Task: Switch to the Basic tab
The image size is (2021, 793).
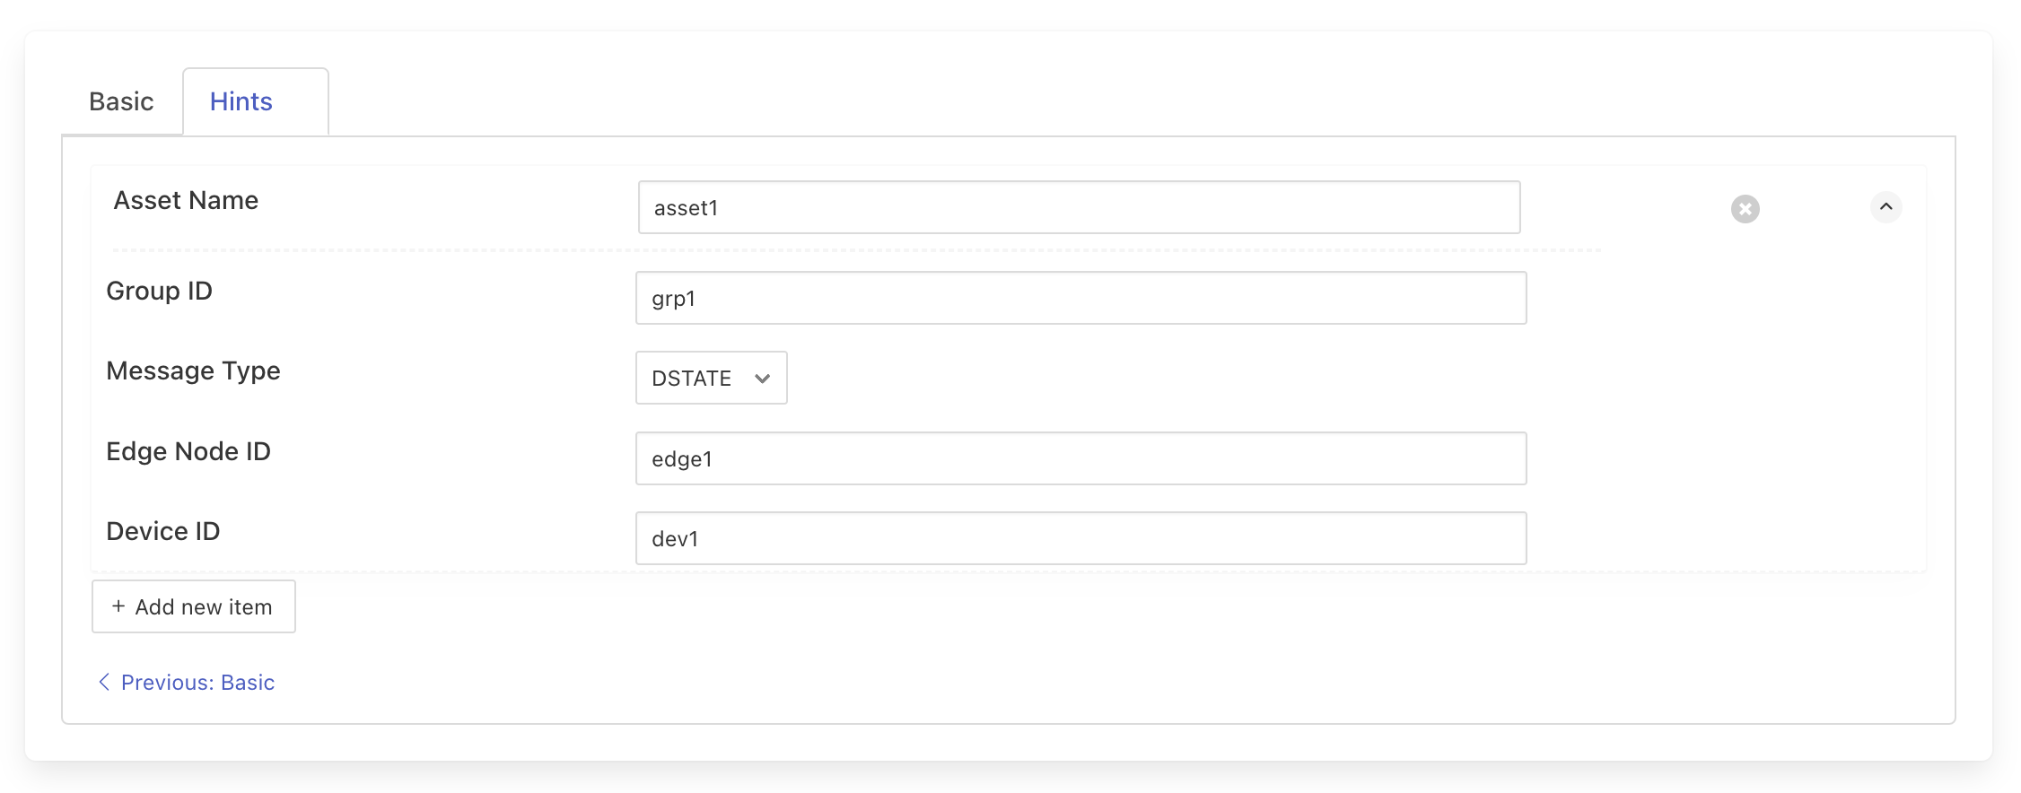Action: pos(120,101)
